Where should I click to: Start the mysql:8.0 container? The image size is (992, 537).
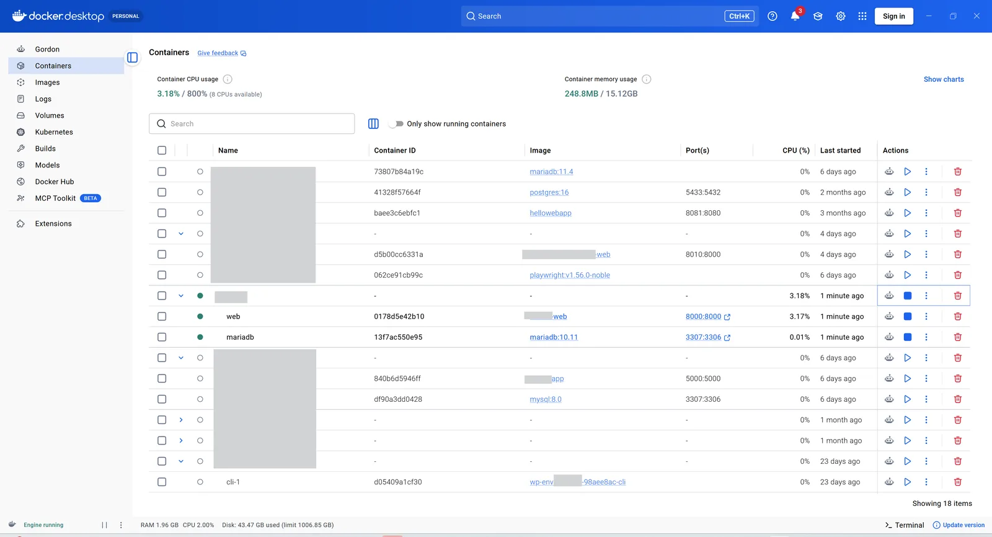tap(908, 399)
